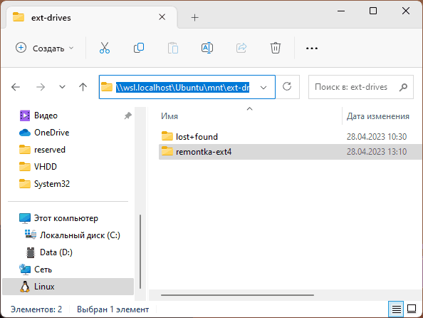
Task: Click the navigation pane vertical scrollbar
Action: [x=140, y=252]
